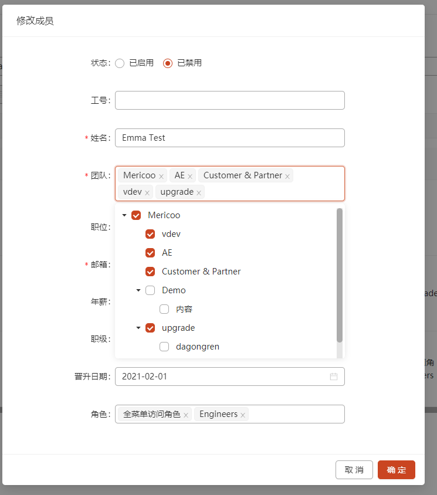
Task: Remove the Engineers role tag
Action: pos(242,415)
